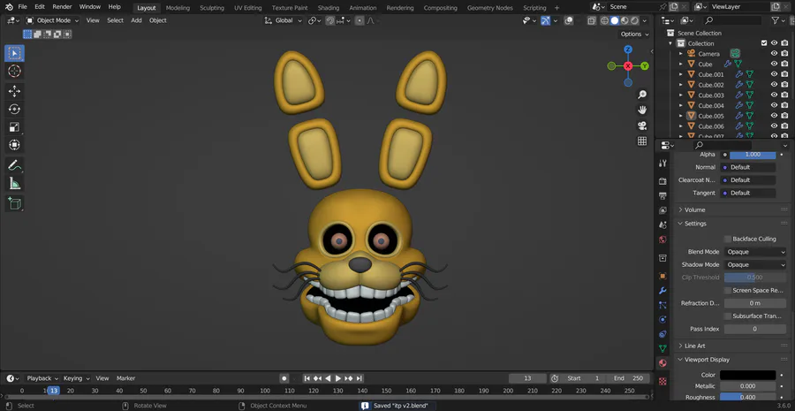
Task: Disable rendering for Cube.001
Action: (x=785, y=74)
